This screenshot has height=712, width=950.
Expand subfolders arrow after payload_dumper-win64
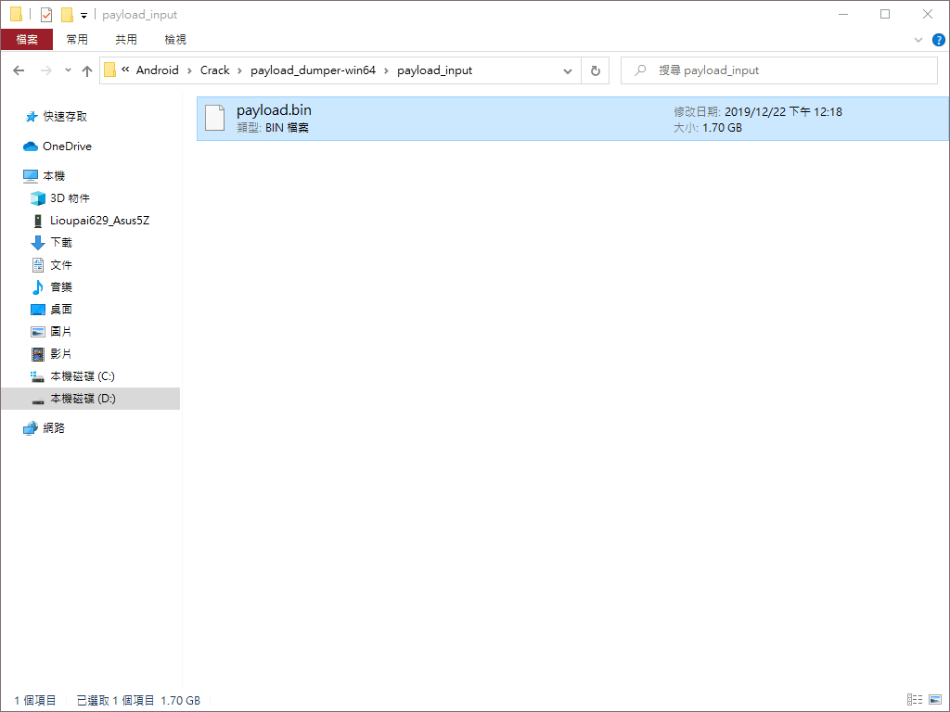point(386,70)
